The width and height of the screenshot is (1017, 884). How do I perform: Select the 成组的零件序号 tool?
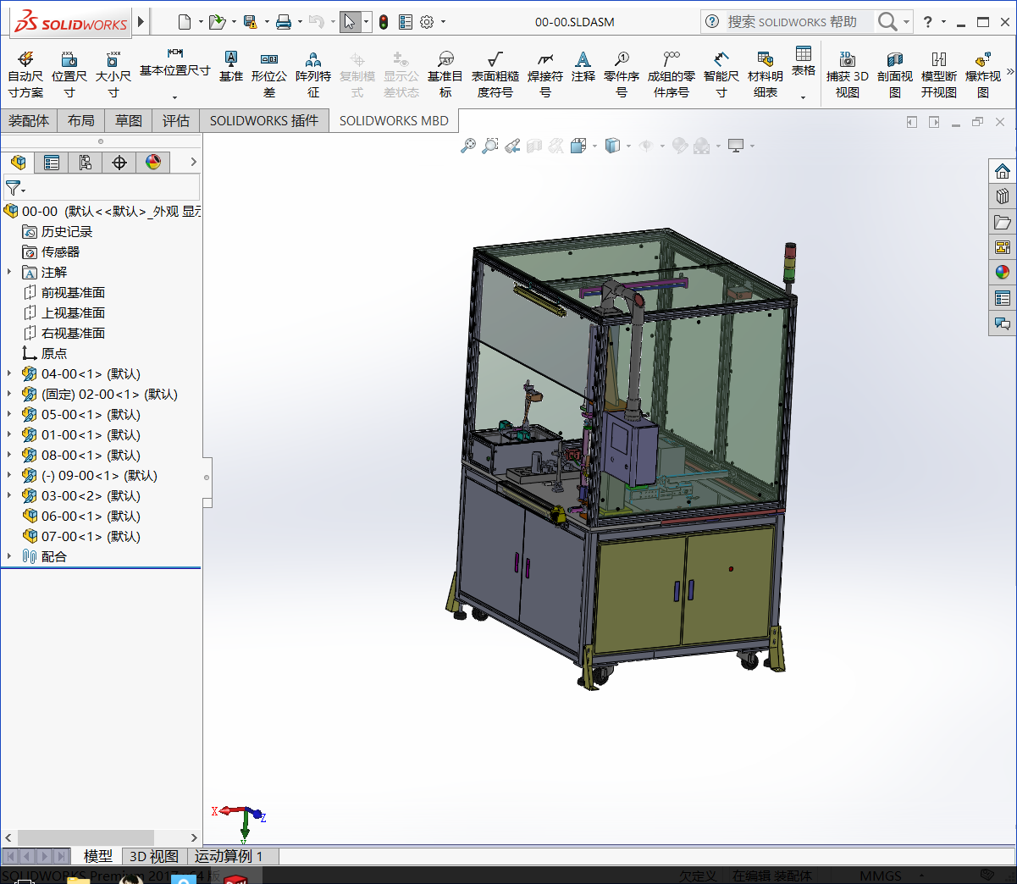(672, 75)
